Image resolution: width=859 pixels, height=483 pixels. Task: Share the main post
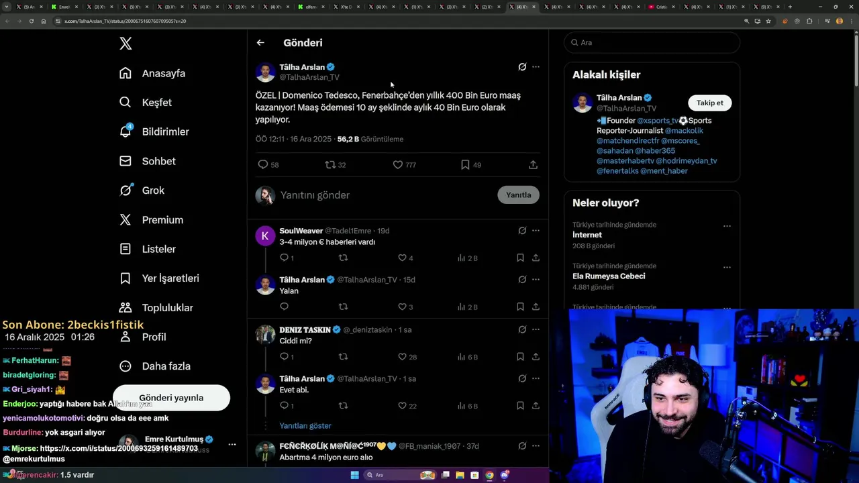[x=533, y=164]
